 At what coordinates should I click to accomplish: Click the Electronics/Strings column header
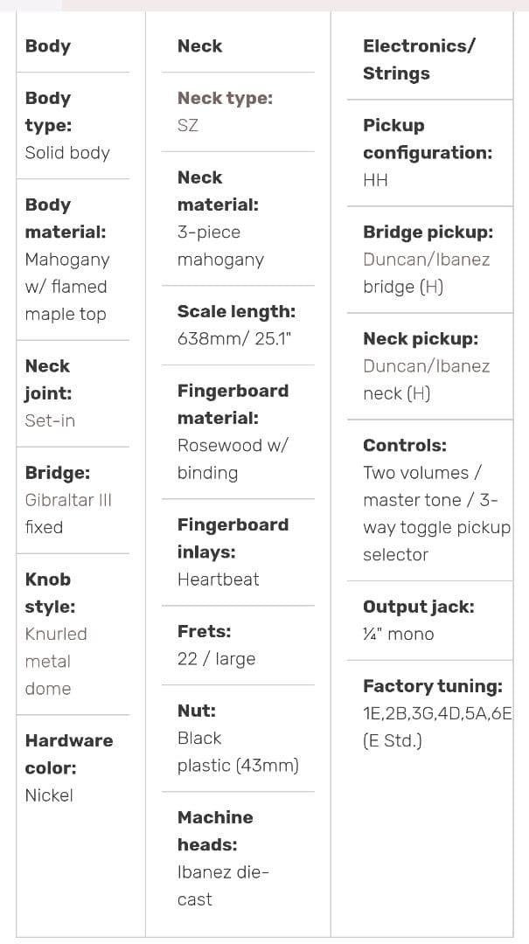point(418,59)
